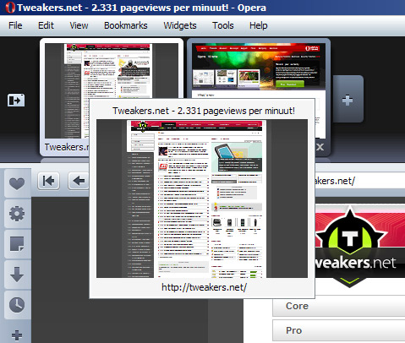Click the plus icon below the History panel
This screenshot has height=343, width=405.
tap(17, 335)
